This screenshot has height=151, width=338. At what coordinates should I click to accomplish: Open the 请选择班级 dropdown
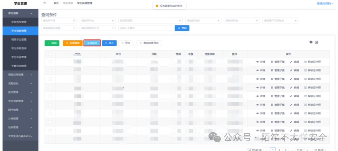151,21
